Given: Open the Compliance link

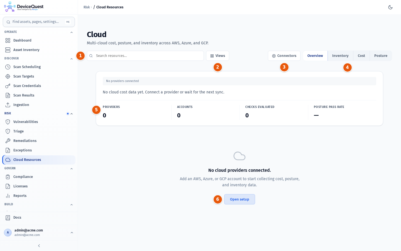Looking at the screenshot, I should [39, 177].
